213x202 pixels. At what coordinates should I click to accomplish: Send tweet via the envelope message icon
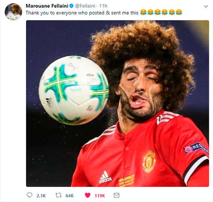point(116,196)
